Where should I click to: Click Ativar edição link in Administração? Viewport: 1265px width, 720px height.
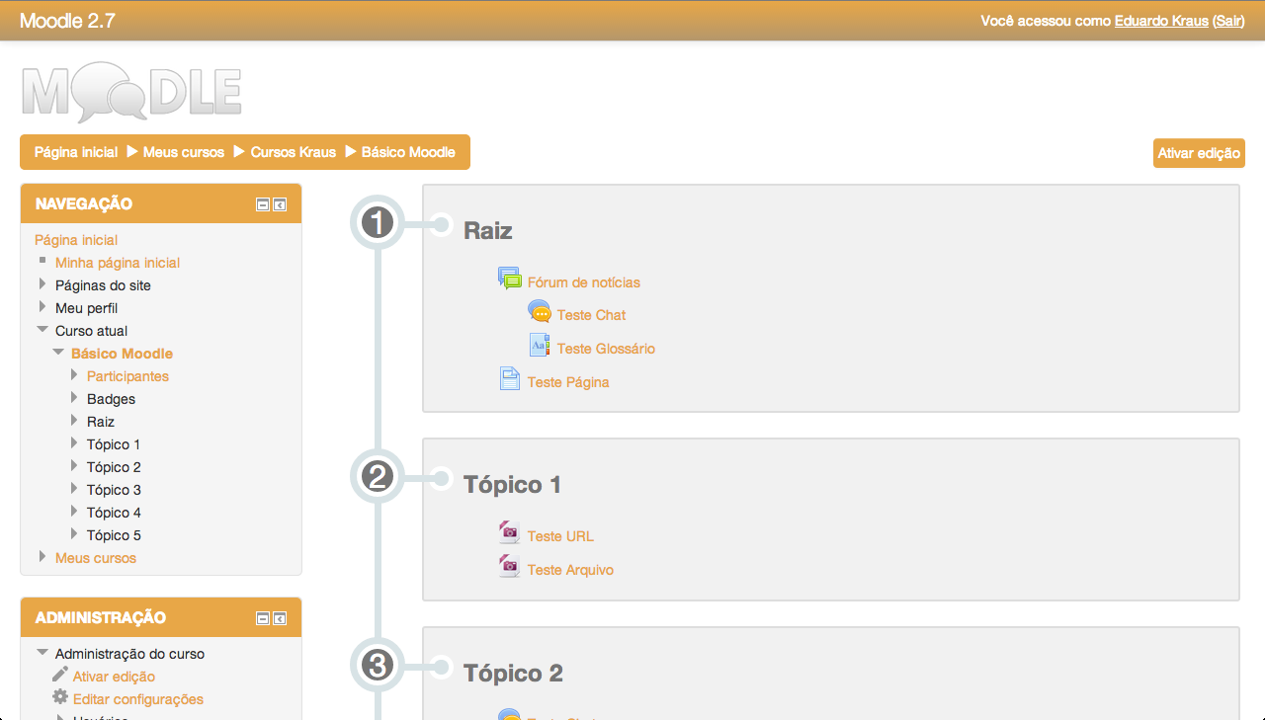click(114, 677)
